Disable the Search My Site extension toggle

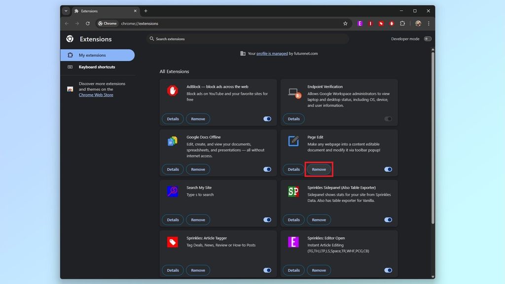pyautogui.click(x=267, y=219)
